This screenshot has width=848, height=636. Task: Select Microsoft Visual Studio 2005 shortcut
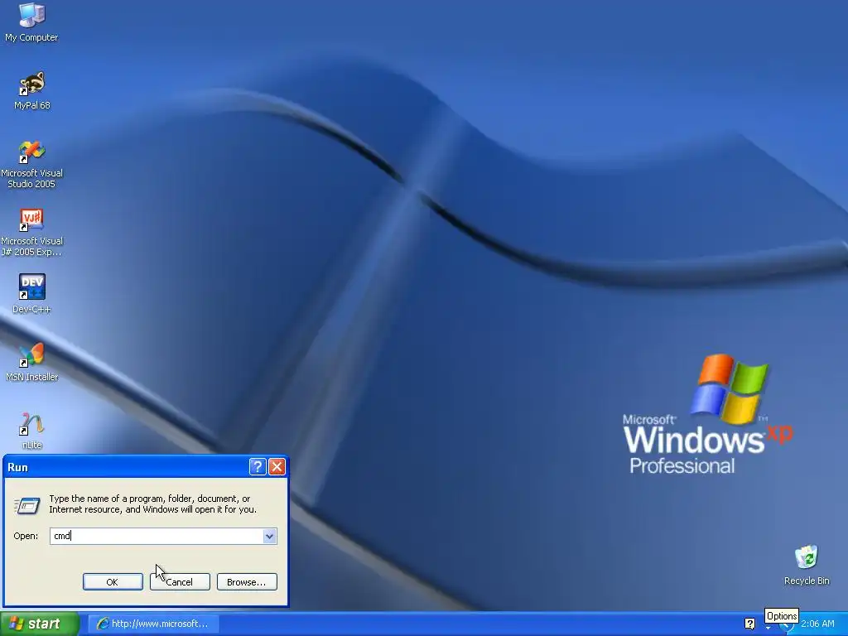[x=31, y=164]
